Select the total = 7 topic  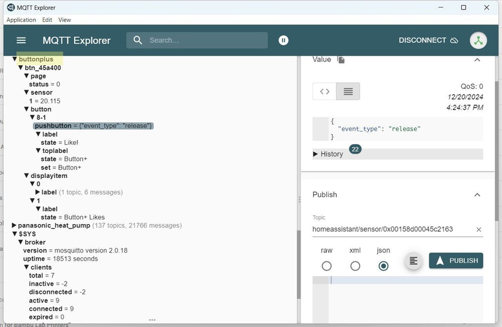tap(41, 276)
